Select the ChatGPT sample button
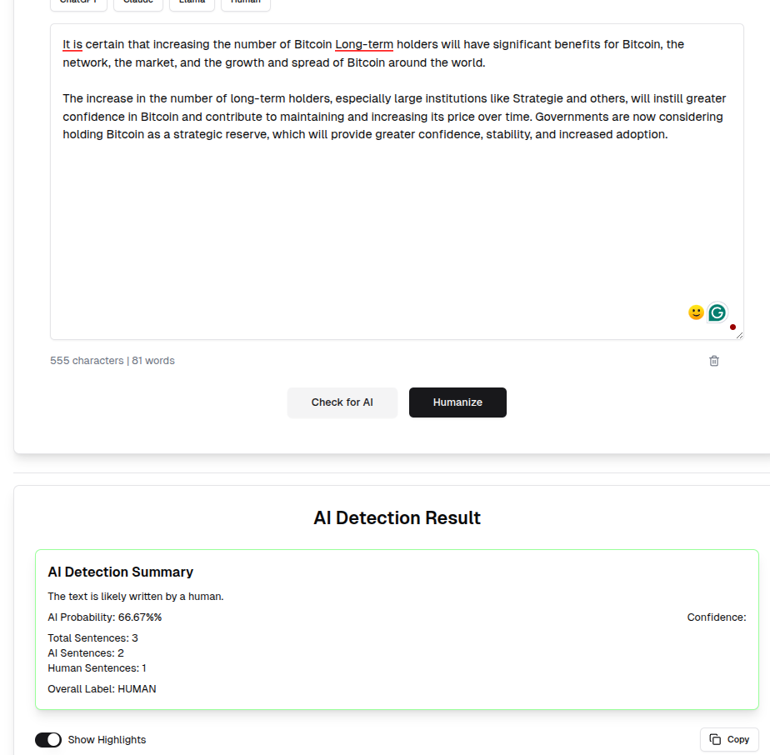This screenshot has width=770, height=755. [x=78, y=3]
